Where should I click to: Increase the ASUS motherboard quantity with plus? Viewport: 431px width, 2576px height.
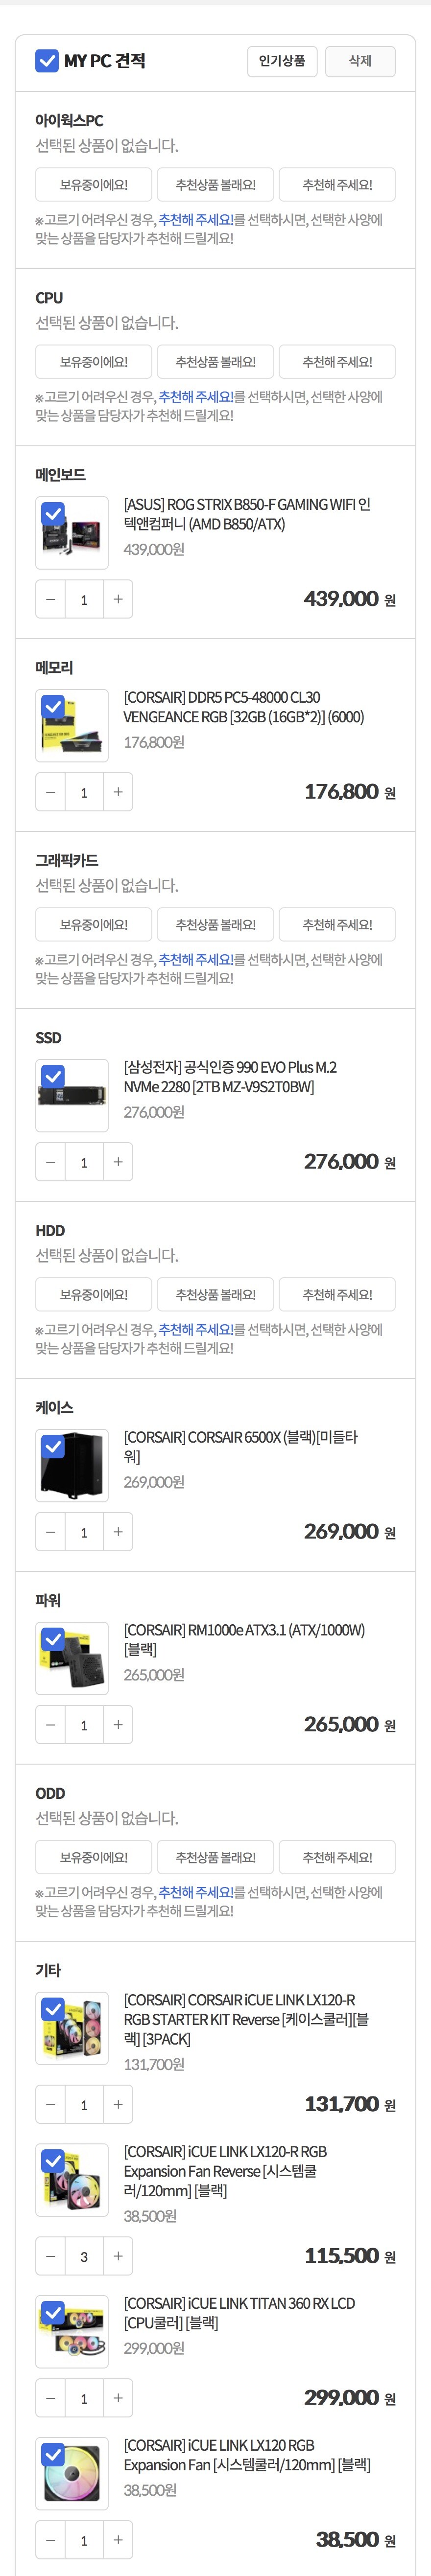(x=118, y=599)
